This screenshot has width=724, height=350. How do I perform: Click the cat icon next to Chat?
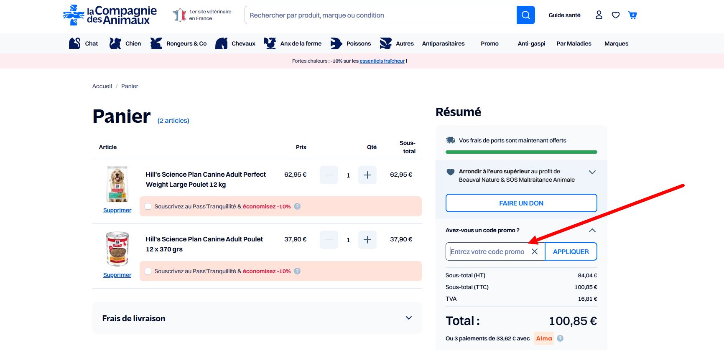[74, 43]
